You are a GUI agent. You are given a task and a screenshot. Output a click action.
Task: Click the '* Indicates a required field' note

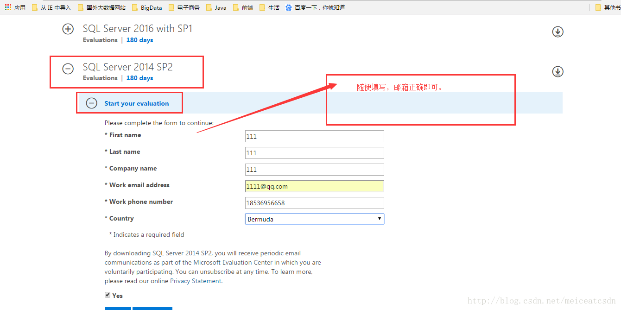point(146,234)
